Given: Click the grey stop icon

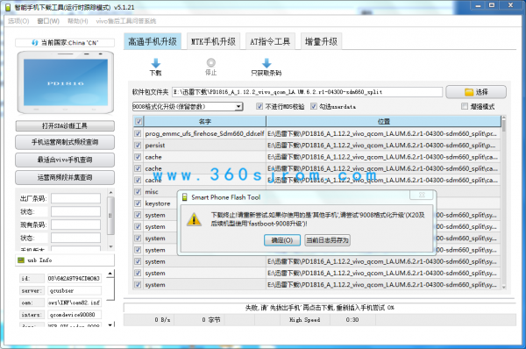Looking at the screenshot, I should (211, 63).
